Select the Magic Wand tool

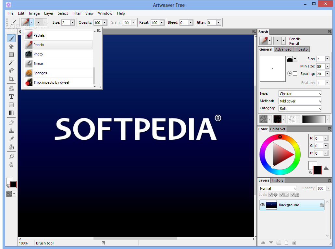(11, 63)
